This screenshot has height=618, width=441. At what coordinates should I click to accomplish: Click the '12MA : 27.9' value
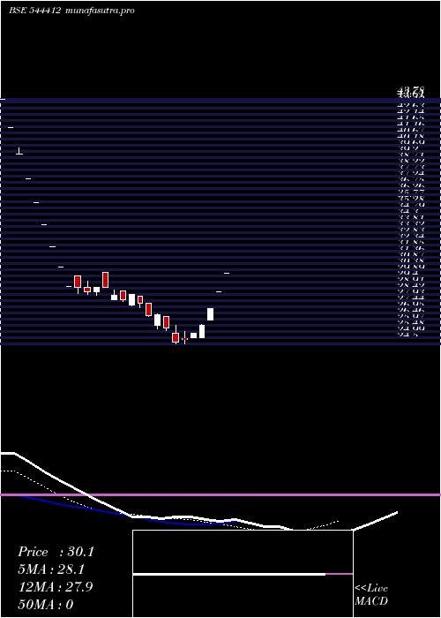[x=55, y=587]
